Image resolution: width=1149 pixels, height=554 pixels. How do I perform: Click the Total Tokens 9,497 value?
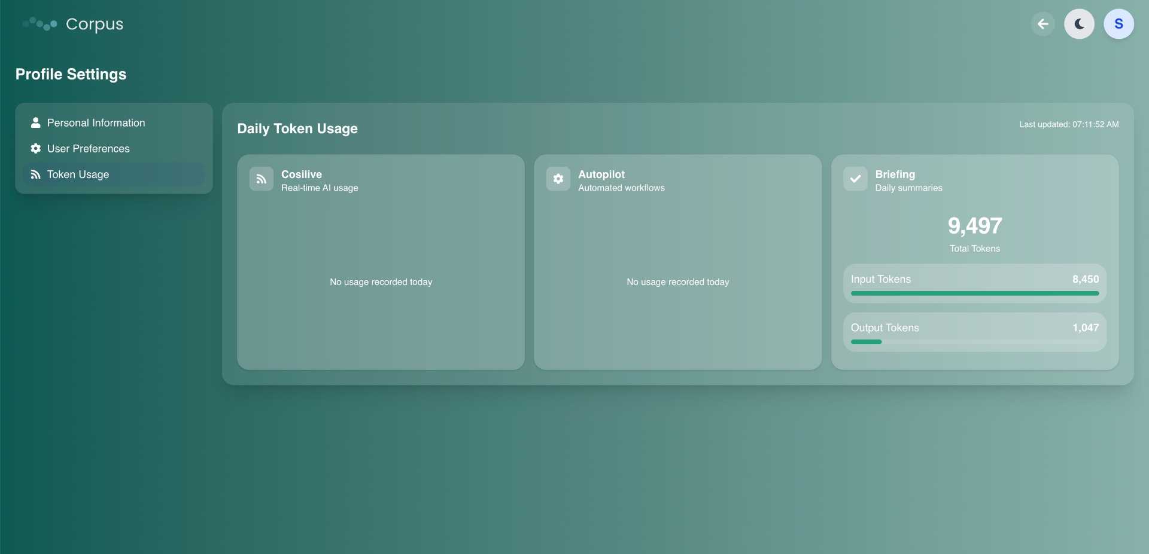click(974, 226)
